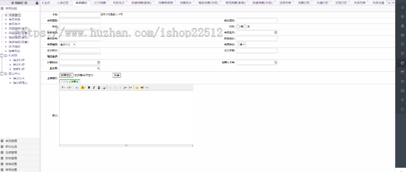Expand the 会员管理 sidebar section

(20, 141)
